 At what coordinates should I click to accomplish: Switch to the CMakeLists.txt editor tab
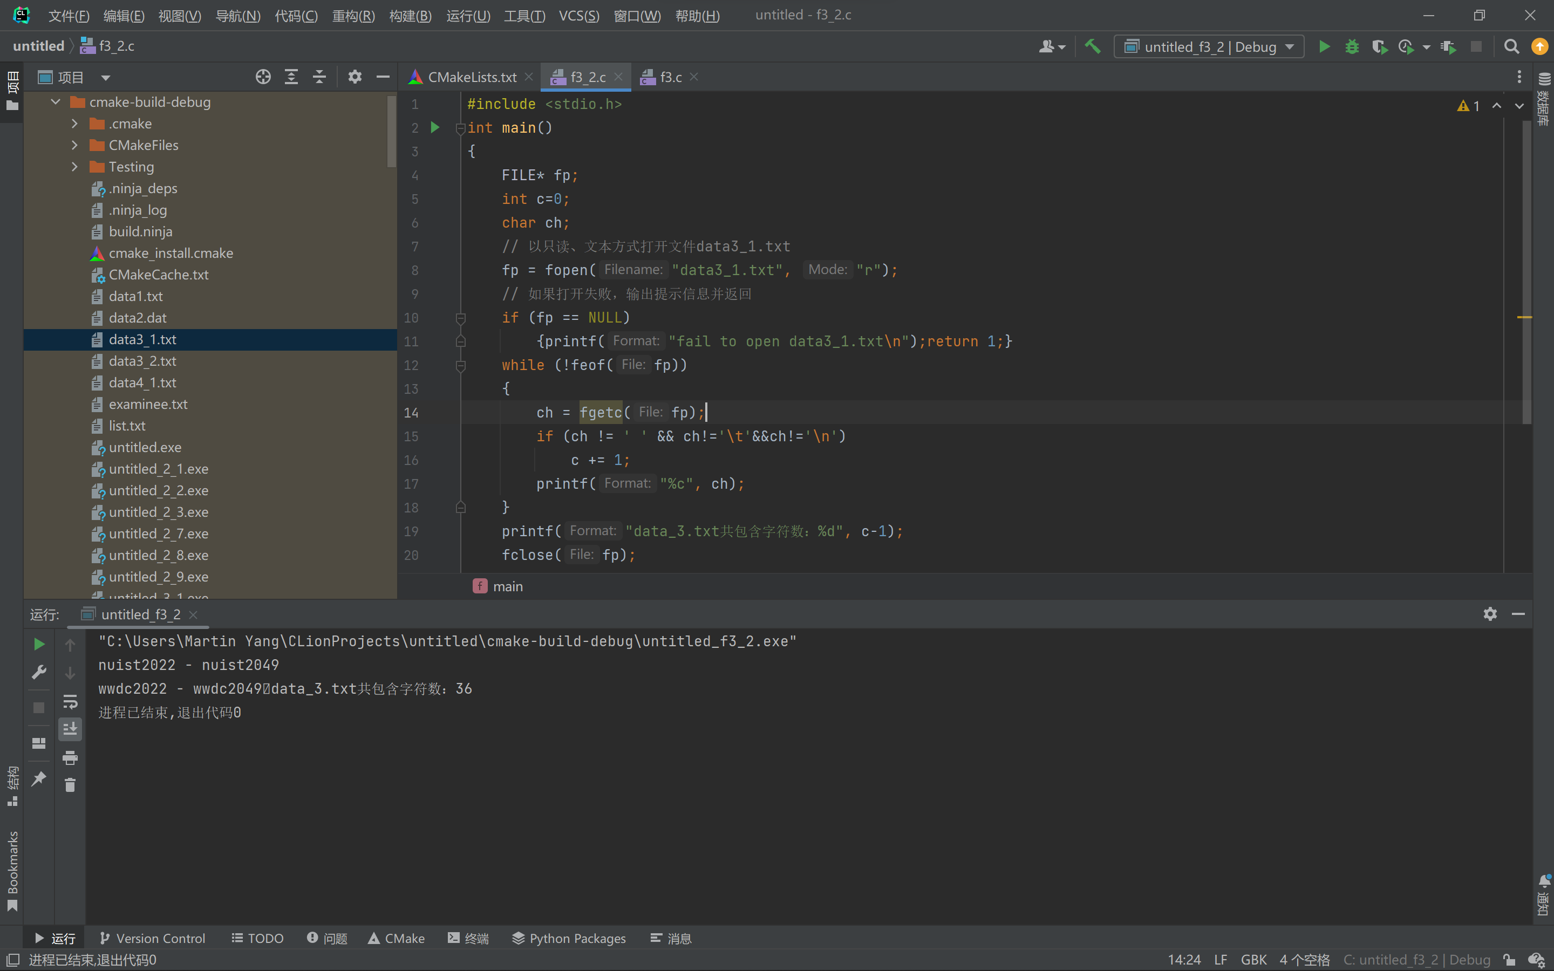[472, 77]
